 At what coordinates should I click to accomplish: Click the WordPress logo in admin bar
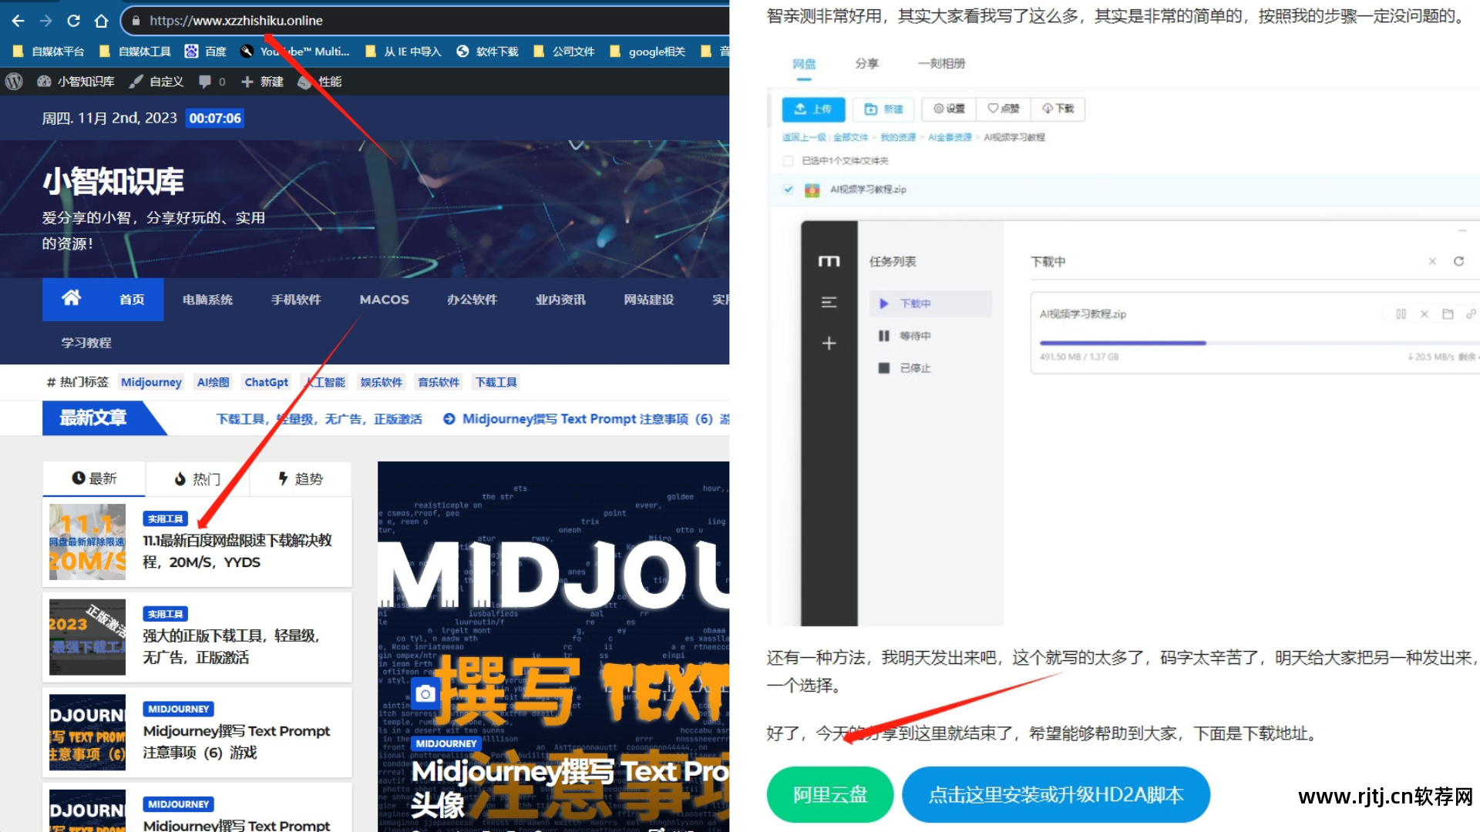click(14, 82)
